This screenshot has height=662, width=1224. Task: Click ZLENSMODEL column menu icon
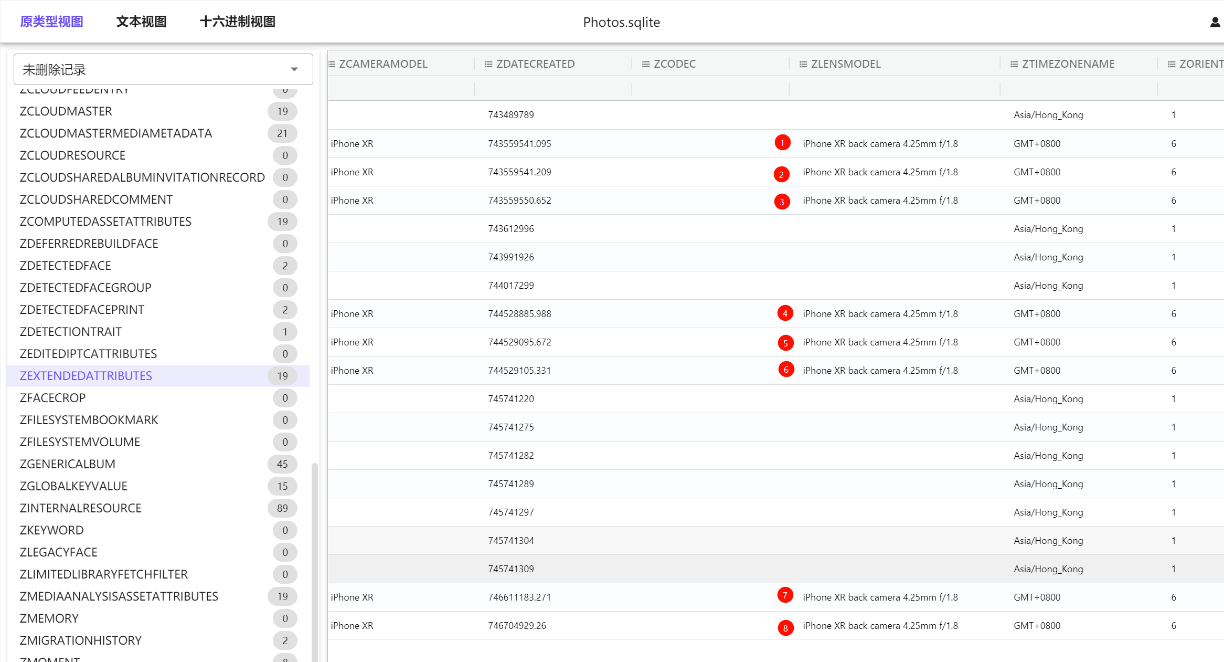(803, 64)
